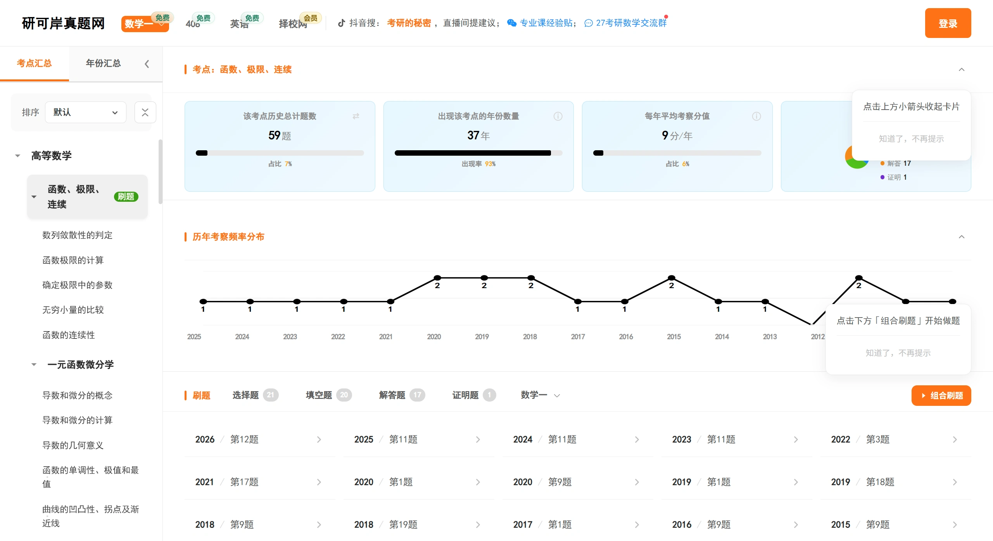The image size is (993, 541).
Task: Collapse the 一元函数微分学 tree section
Action: pyautogui.click(x=33, y=364)
